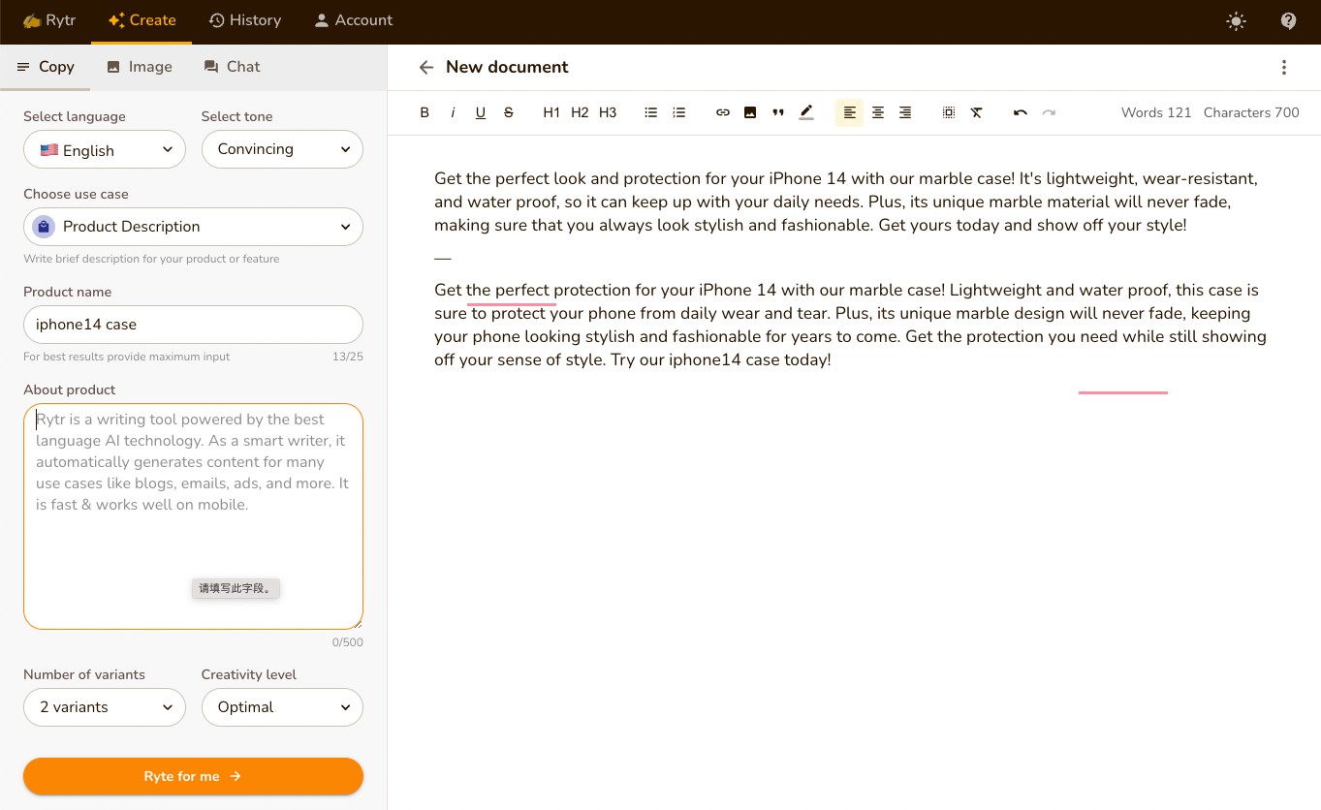Open the English language dropdown
Viewport: 1321px width, 810px height.
pyautogui.click(x=105, y=150)
